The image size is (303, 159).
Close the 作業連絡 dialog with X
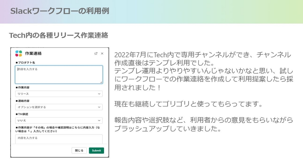102,54
